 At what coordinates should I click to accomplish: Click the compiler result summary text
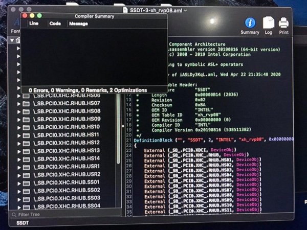coord(87,90)
